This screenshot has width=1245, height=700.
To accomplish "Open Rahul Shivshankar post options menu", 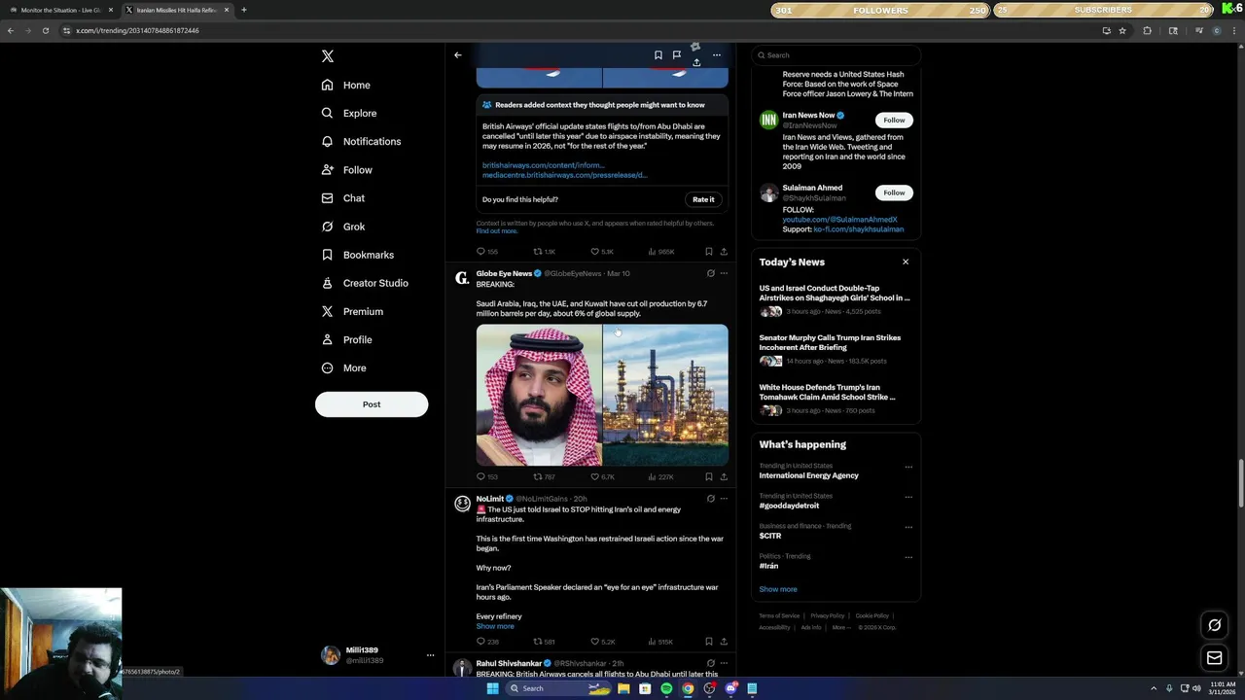I will [x=724, y=663].
